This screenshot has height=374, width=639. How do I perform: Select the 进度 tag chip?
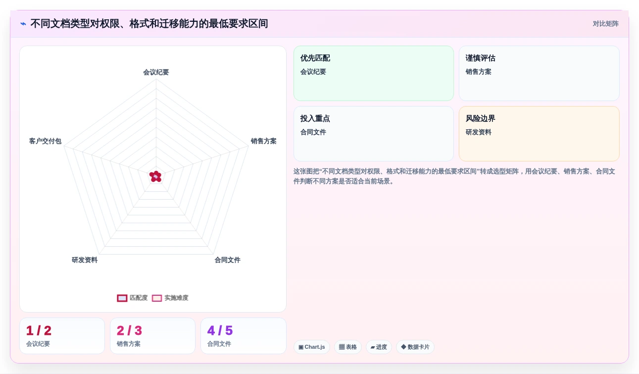(379, 347)
